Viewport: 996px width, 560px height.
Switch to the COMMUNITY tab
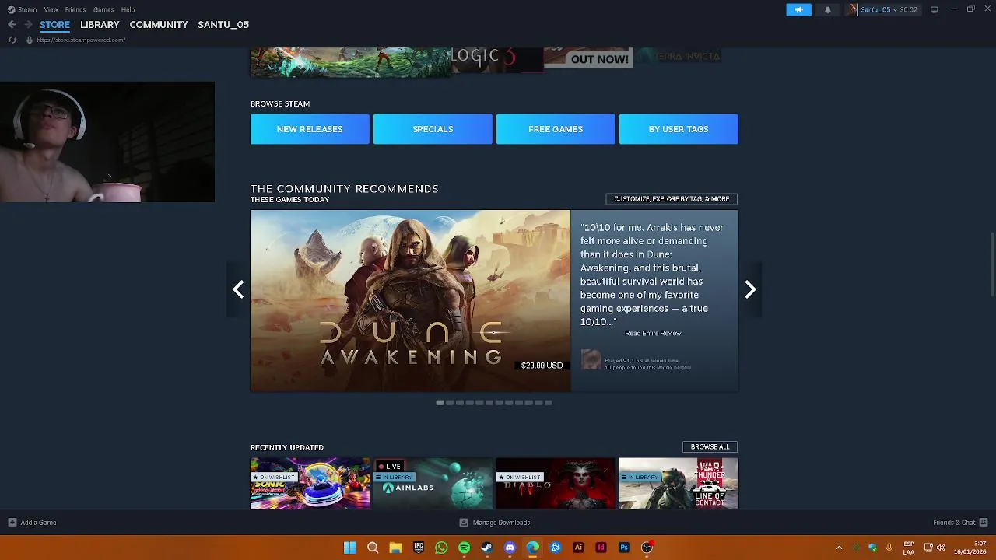pos(159,24)
